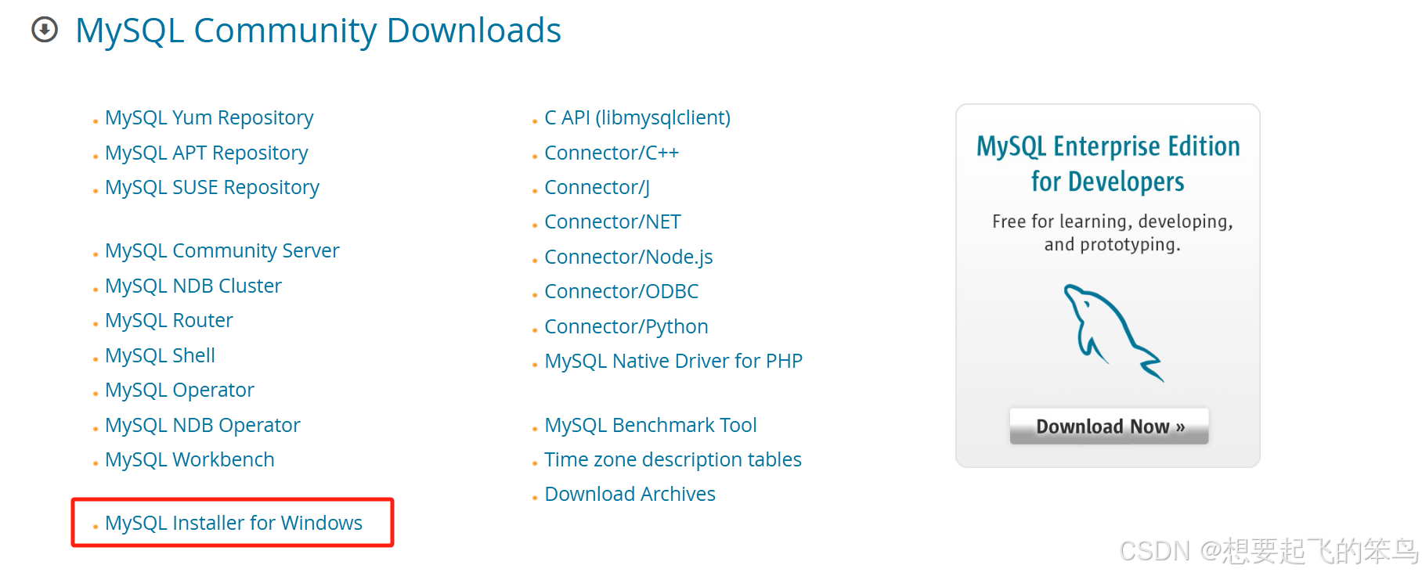Screen dimensions: 1422x576
Task: Click the MySQL Enterprise Edition for Developers title
Action: point(1108,164)
